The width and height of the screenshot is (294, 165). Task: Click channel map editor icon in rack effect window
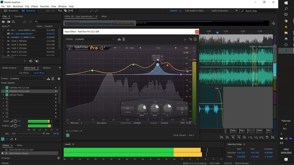[x=190, y=39]
